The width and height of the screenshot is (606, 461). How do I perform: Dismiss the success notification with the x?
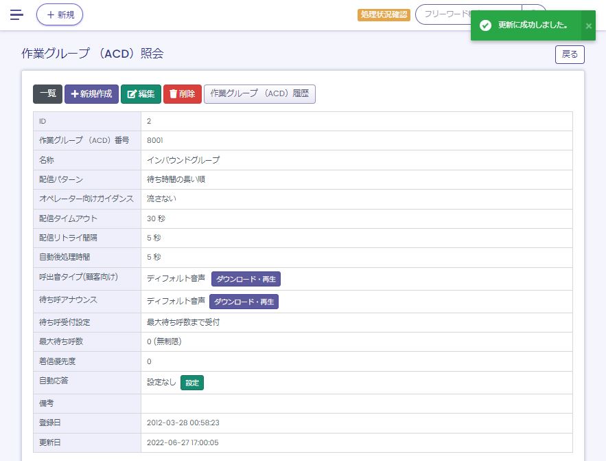[588, 25]
